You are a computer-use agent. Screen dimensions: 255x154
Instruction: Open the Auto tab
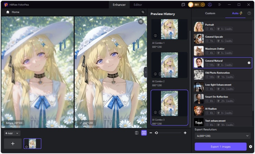235,13
